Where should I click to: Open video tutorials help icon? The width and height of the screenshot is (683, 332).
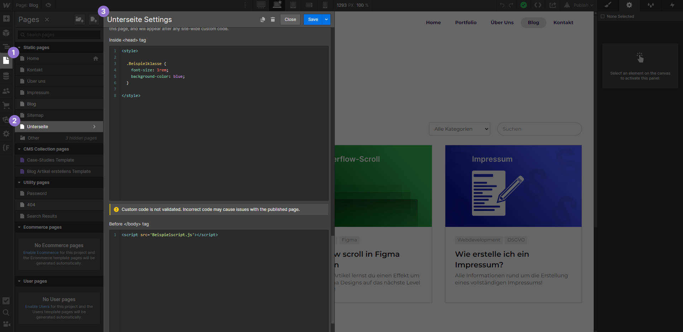[x=6, y=324]
